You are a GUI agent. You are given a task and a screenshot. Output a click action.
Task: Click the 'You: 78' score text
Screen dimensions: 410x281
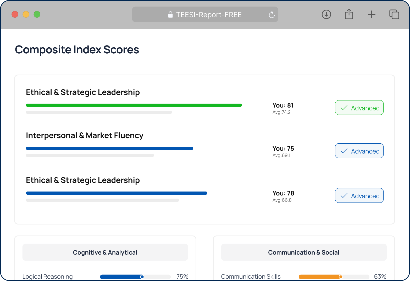[x=283, y=193]
